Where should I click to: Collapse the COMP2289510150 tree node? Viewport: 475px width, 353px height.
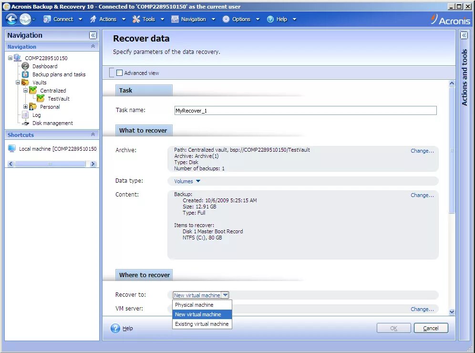click(10, 58)
